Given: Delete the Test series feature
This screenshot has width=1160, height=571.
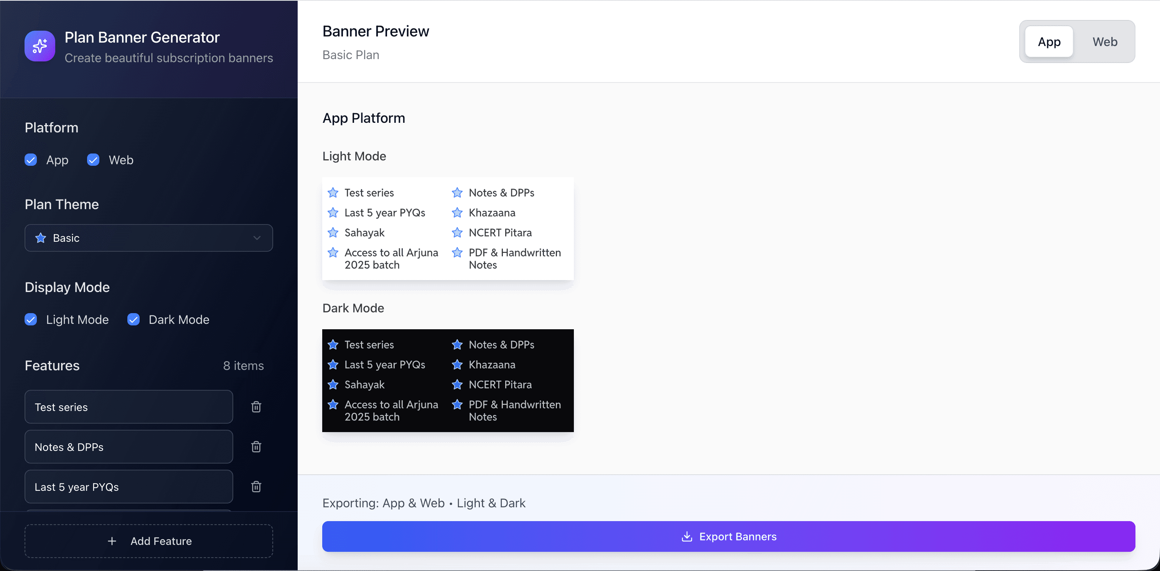Looking at the screenshot, I should (x=256, y=407).
